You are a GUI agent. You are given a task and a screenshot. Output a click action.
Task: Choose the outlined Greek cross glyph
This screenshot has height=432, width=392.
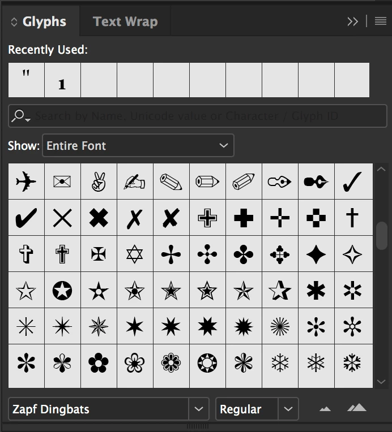tap(207, 218)
